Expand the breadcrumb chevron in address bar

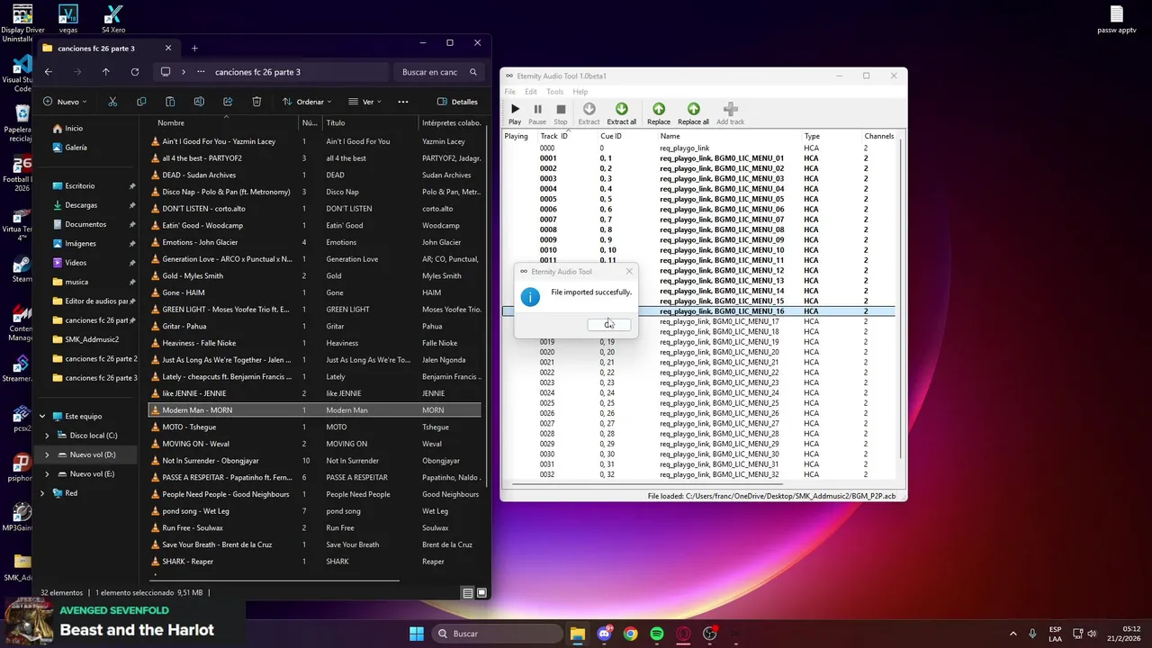(x=184, y=72)
